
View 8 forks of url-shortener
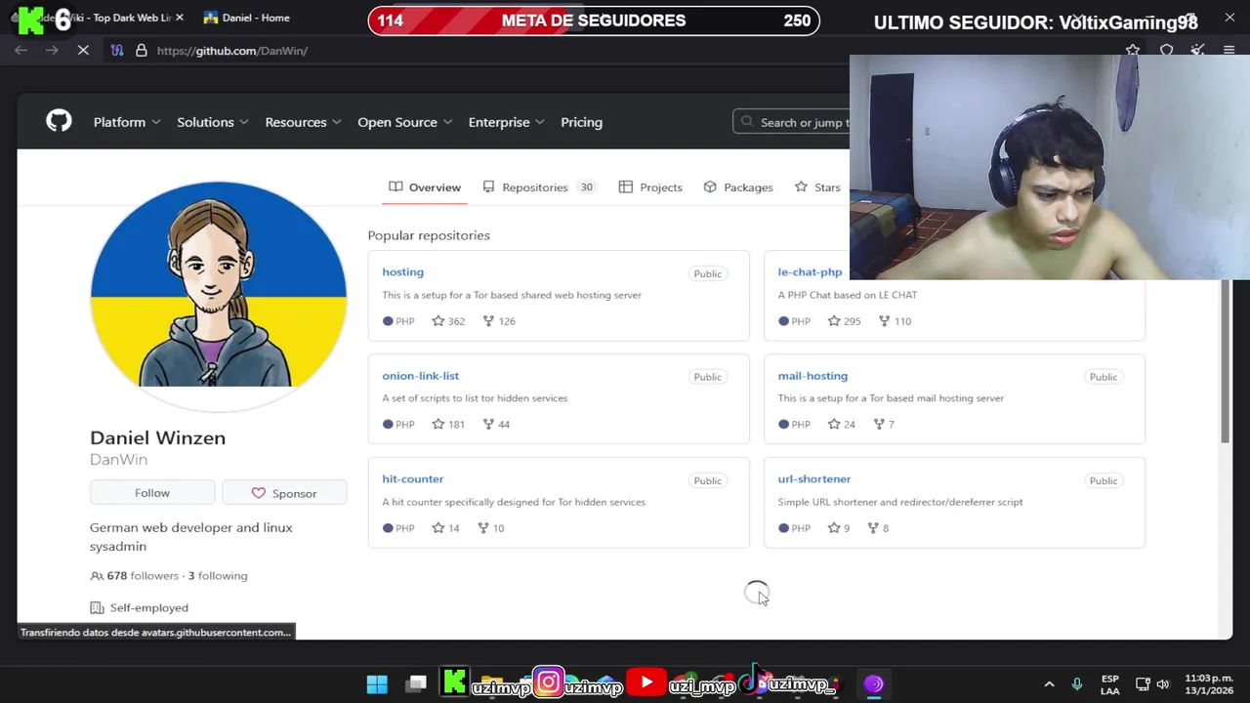point(878,528)
